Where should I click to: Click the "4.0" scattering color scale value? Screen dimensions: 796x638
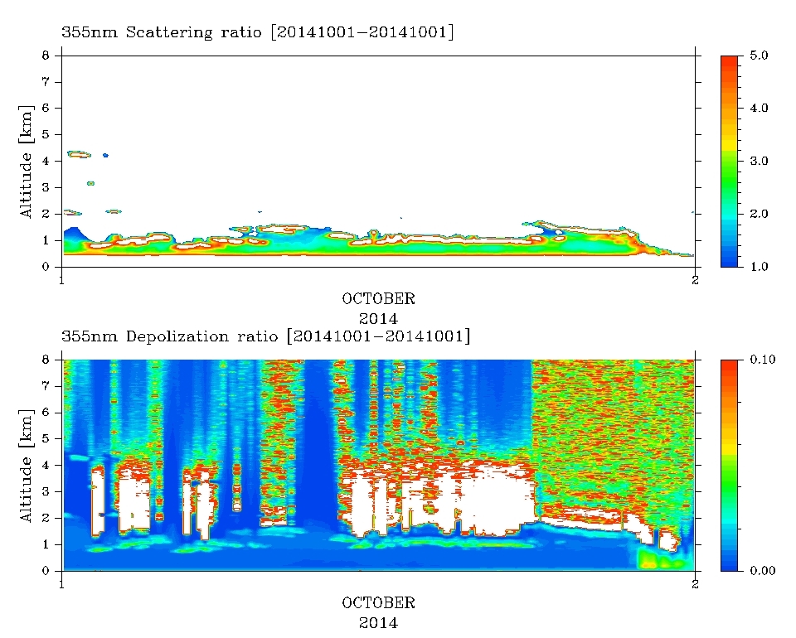(x=759, y=108)
